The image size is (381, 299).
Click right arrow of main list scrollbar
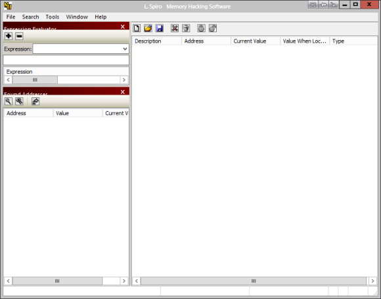pyautogui.click(x=372, y=281)
